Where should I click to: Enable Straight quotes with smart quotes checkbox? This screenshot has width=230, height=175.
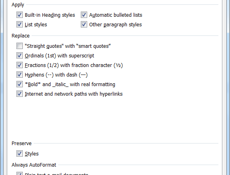pyautogui.click(x=20, y=46)
